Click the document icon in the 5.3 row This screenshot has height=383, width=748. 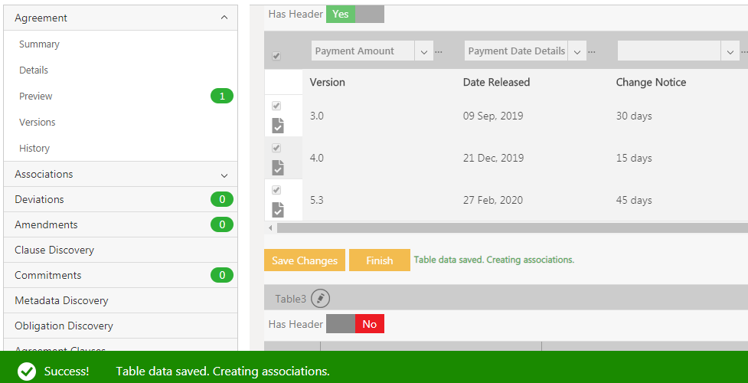(x=278, y=209)
